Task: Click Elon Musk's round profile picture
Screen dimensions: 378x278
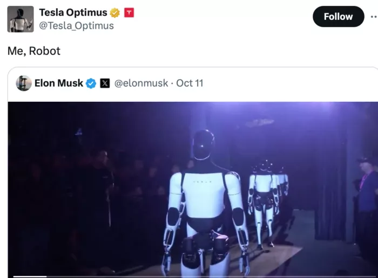Action: point(24,83)
